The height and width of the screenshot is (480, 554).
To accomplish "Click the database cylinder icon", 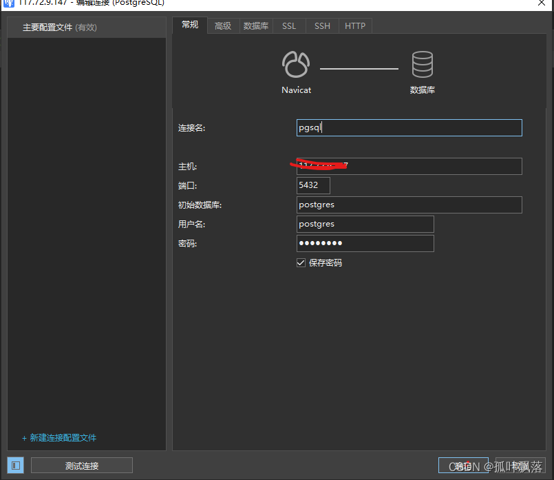I will click(x=423, y=64).
